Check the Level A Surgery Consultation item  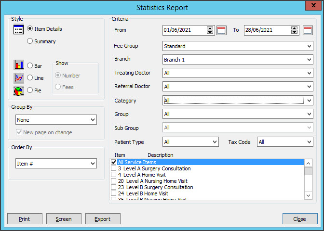click(113, 169)
